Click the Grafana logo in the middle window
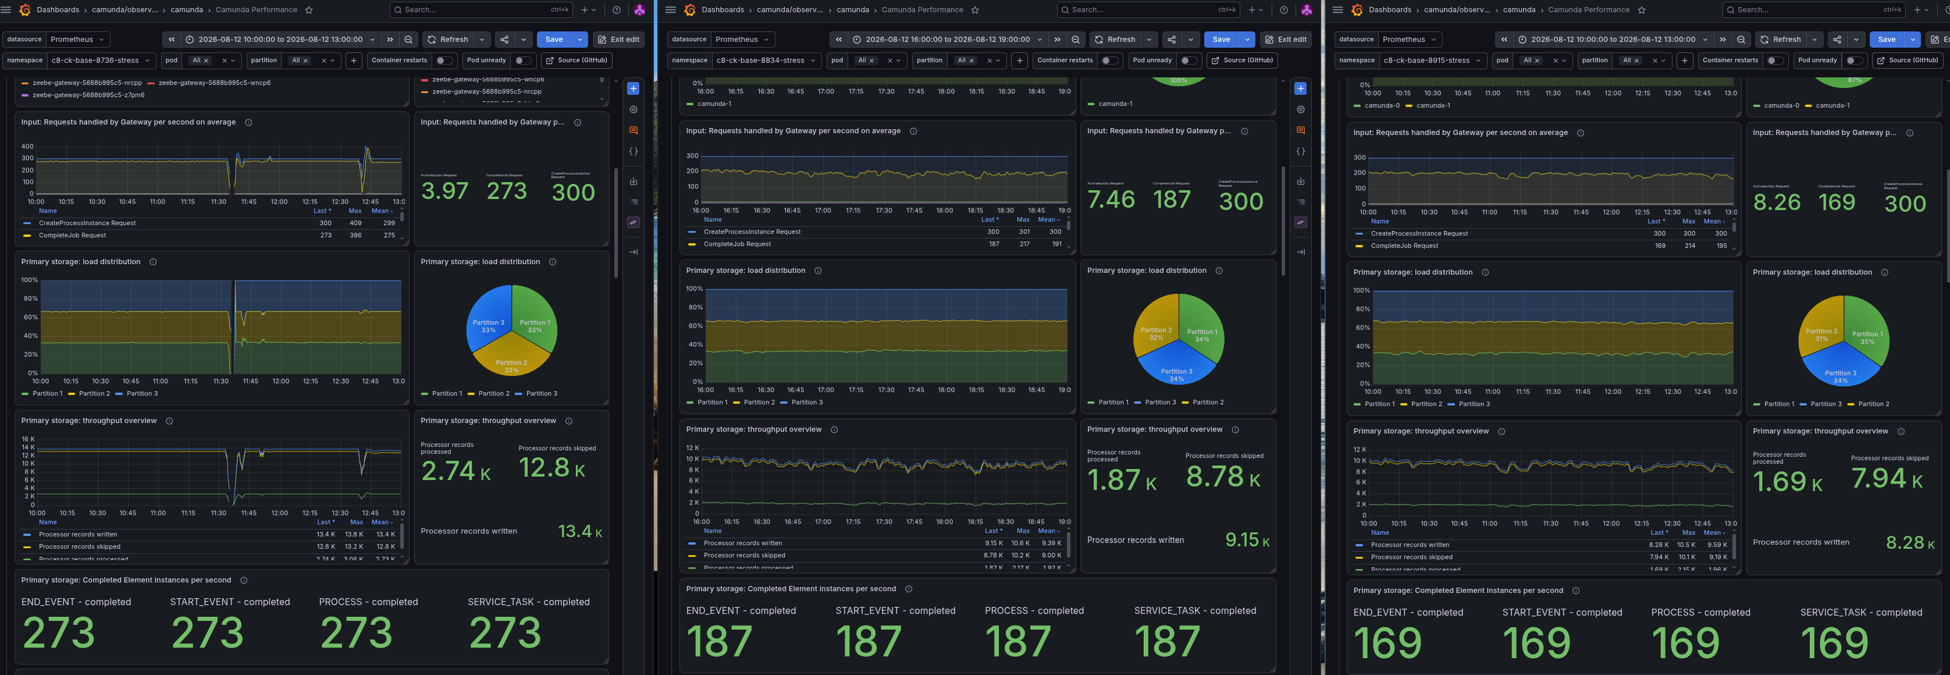This screenshot has width=1950, height=675. point(689,10)
